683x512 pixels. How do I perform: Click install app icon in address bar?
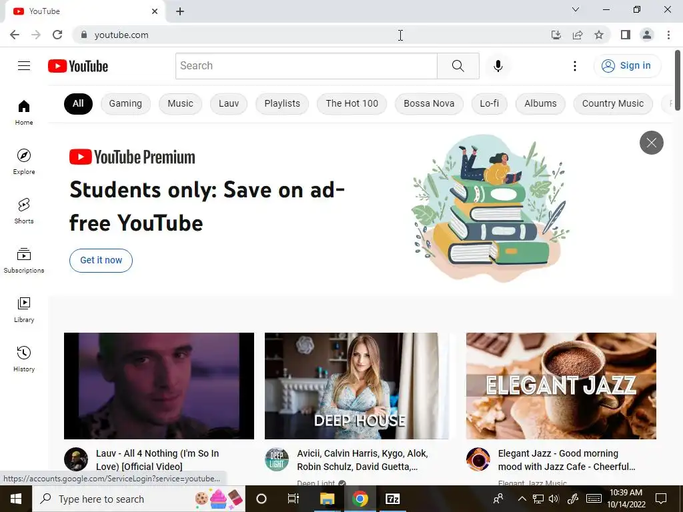pos(556,35)
